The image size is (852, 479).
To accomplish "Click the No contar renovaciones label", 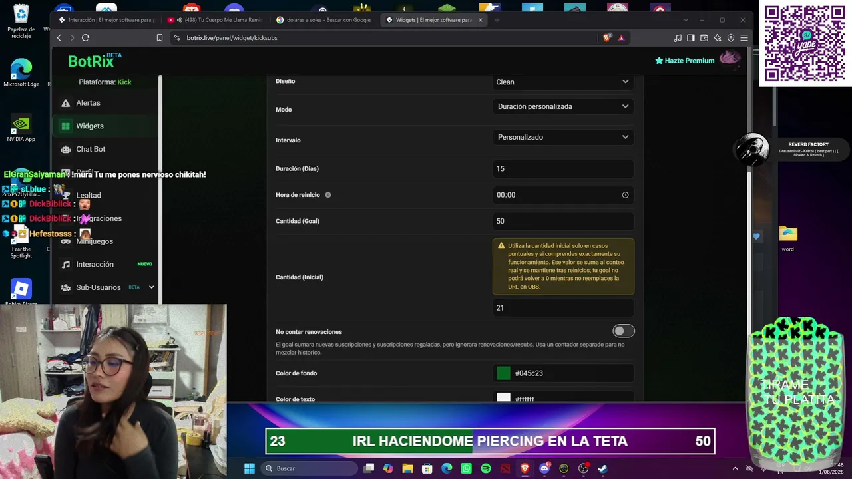I will [x=309, y=332].
